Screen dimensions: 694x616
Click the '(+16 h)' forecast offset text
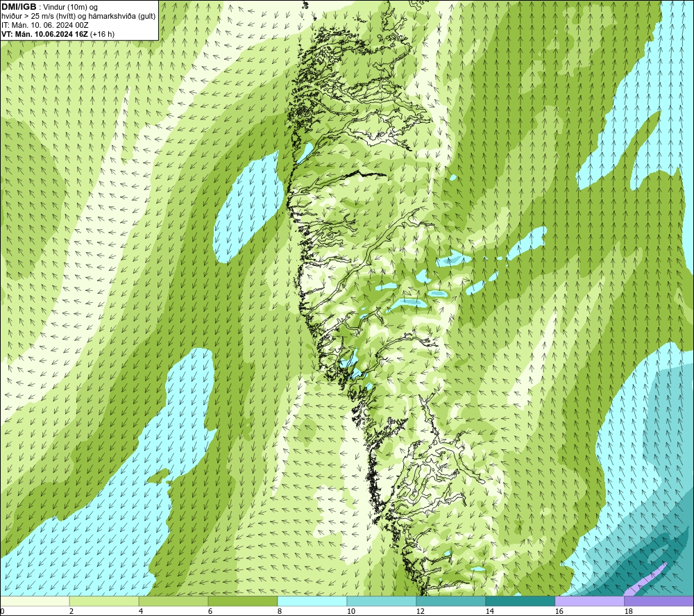pyautogui.click(x=102, y=34)
